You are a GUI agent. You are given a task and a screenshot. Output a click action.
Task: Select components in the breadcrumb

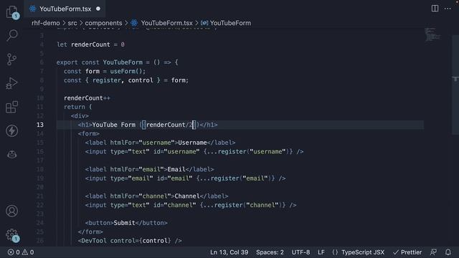(103, 23)
